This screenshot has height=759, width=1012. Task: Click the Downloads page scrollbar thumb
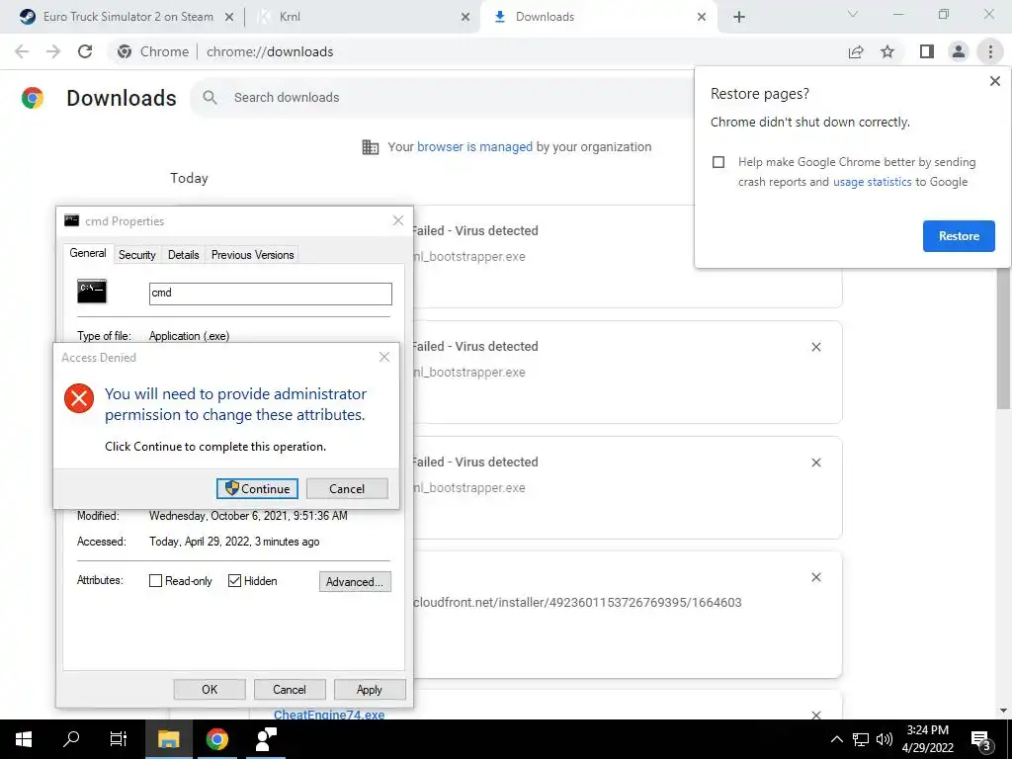[1003, 336]
